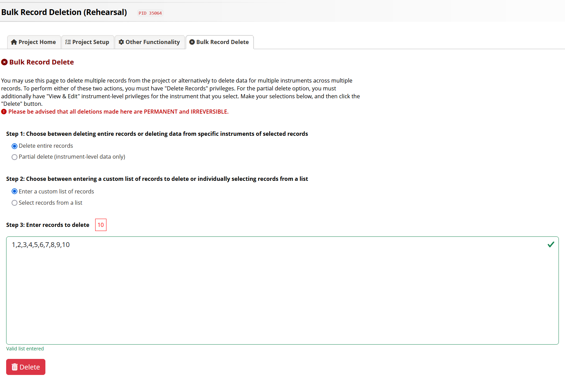Go to the Other Functionality tab
Image resolution: width=565 pixels, height=377 pixels.
tap(149, 42)
